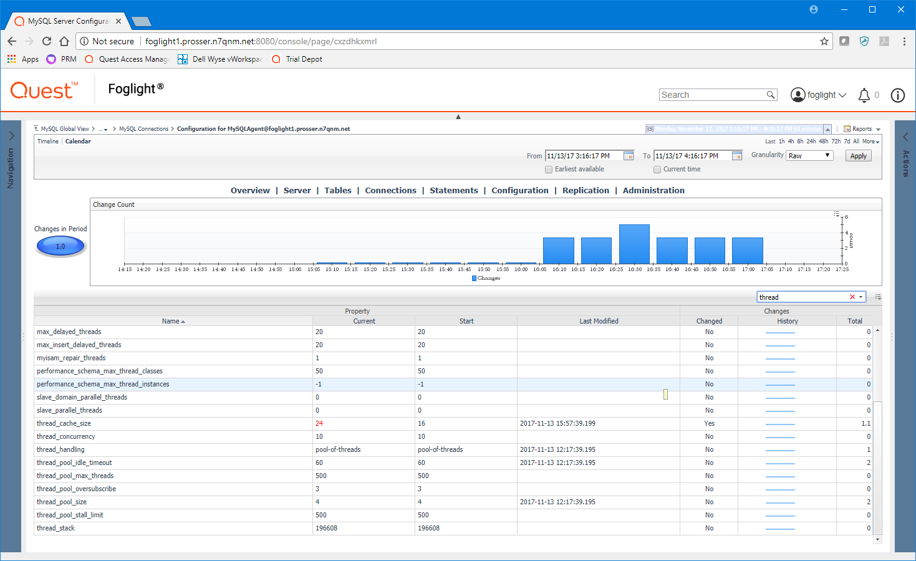Reload the browser page
This screenshot has width=916, height=561.
coord(47,41)
